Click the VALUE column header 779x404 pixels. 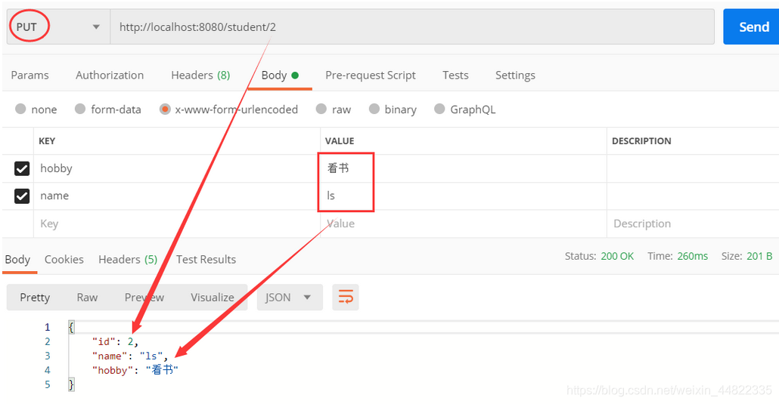pos(340,141)
